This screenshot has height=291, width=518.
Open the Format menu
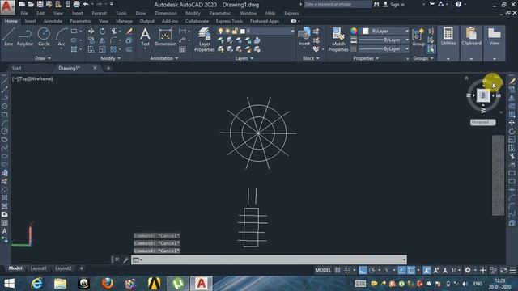click(99, 13)
